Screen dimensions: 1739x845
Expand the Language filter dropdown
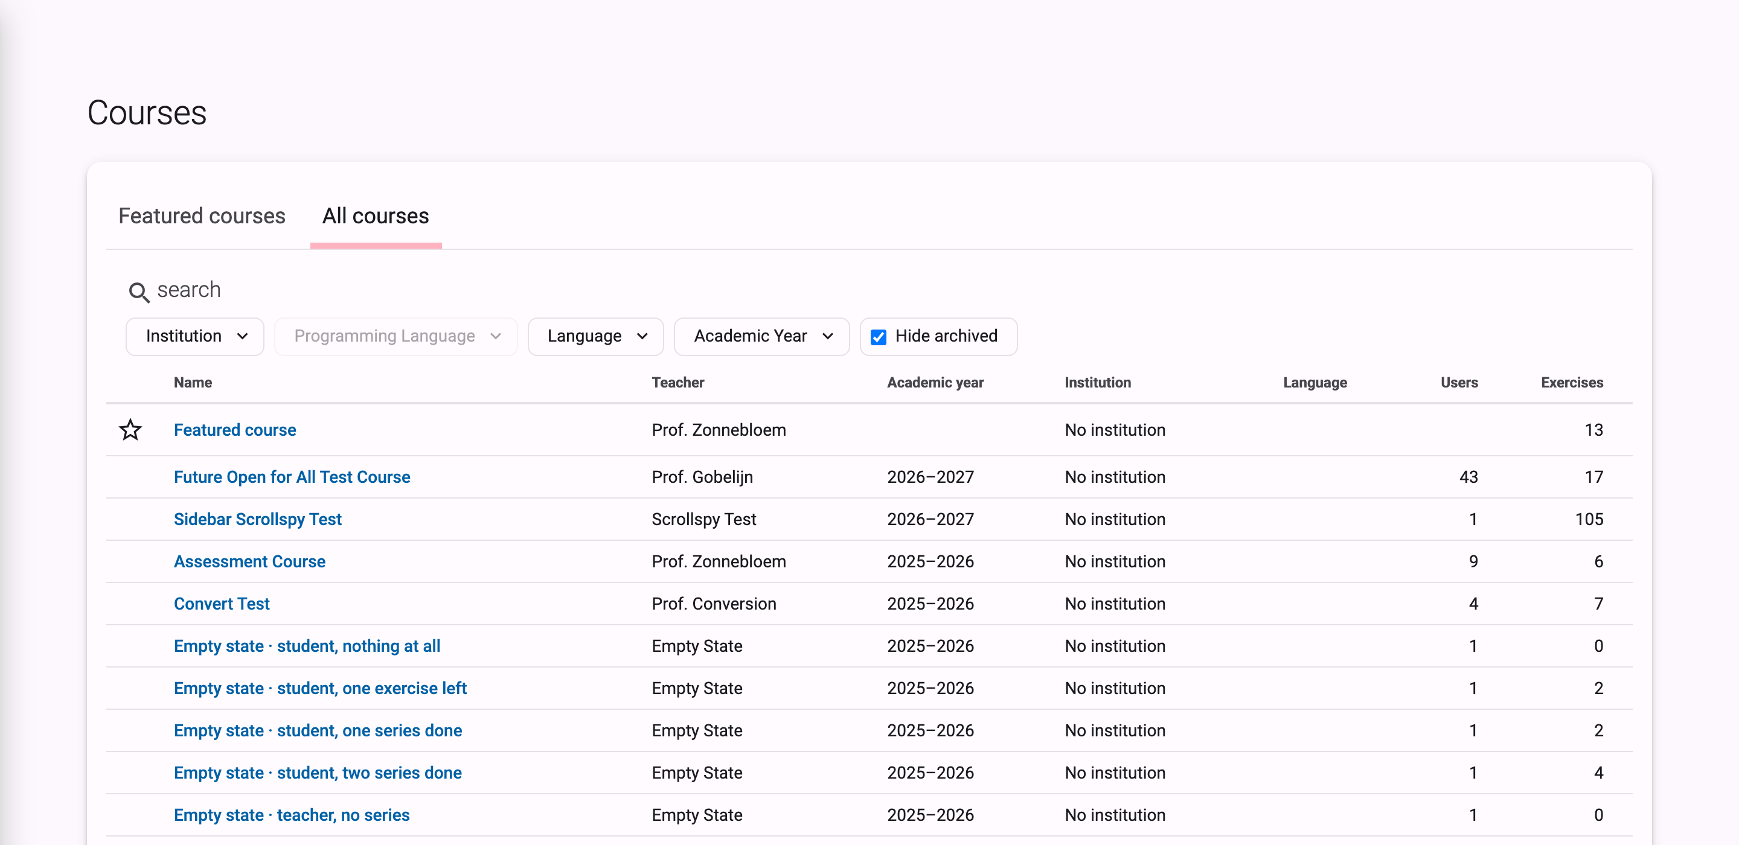pos(596,336)
